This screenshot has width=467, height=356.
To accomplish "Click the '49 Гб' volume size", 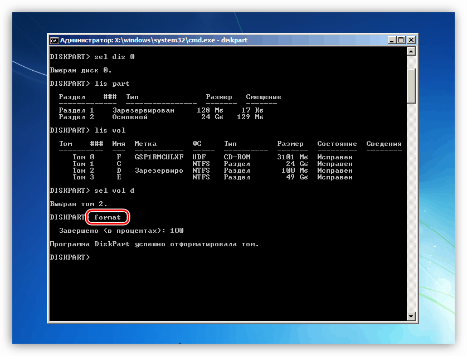I will (296, 177).
